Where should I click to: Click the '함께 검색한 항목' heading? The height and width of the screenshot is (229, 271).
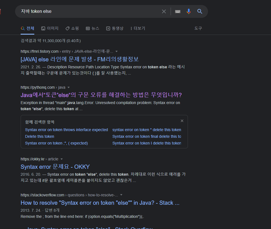(40, 122)
